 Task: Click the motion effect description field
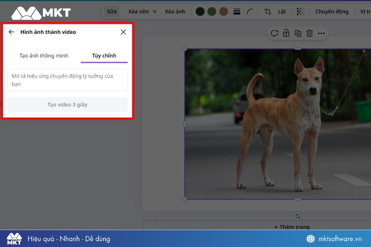tap(67, 80)
